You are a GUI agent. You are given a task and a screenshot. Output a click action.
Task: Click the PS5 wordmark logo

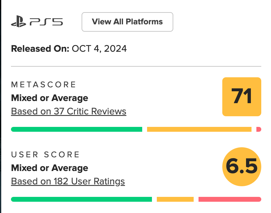tap(46, 22)
